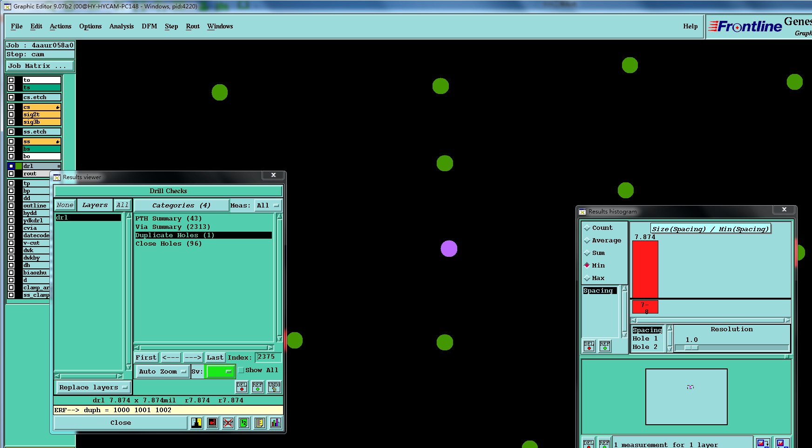Open the Replace layers dropdown

pyautogui.click(x=93, y=387)
